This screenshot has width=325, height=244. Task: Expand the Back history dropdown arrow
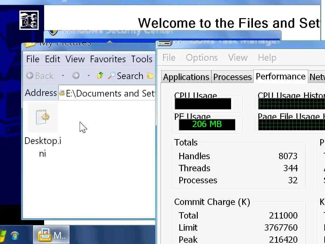[63, 76]
